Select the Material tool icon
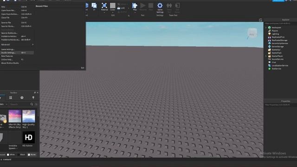 point(104,6)
